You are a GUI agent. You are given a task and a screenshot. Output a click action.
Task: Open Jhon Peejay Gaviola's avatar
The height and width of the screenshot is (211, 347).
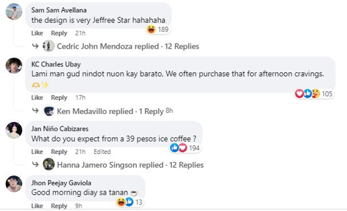[x=14, y=184]
